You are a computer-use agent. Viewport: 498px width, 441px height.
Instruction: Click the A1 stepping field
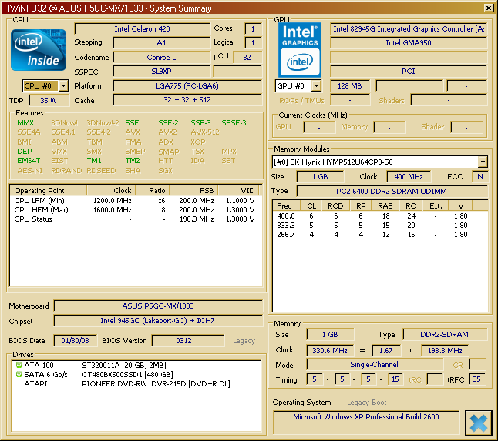[x=161, y=43]
